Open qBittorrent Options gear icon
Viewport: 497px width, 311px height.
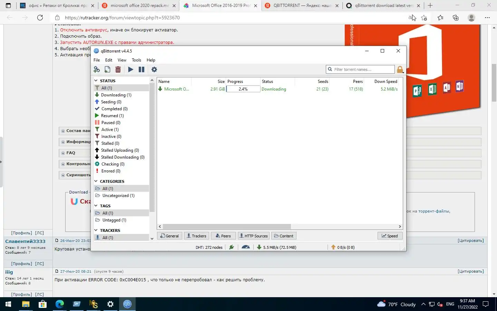click(154, 69)
